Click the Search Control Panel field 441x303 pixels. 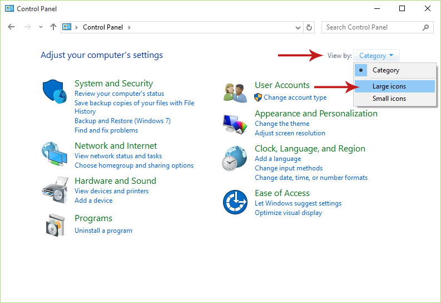click(373, 27)
